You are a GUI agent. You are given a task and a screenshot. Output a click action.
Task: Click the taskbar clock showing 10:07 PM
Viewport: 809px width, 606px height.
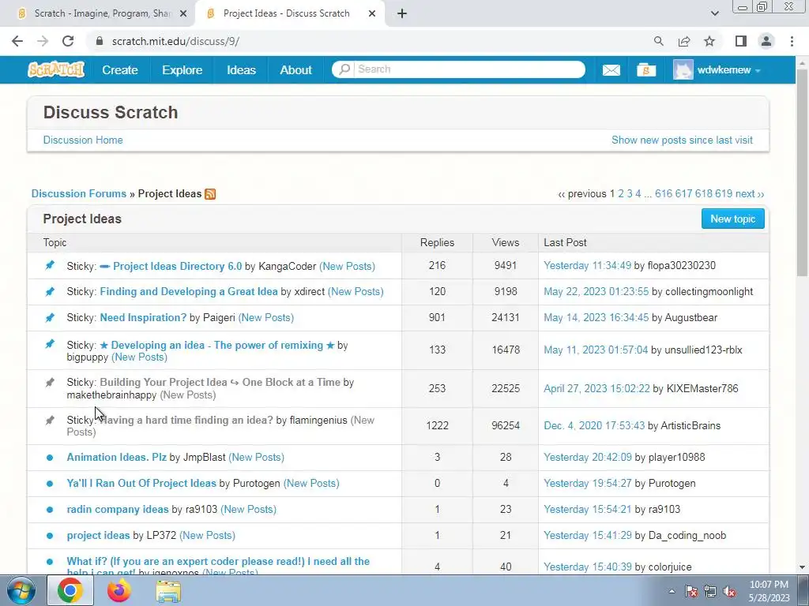pyautogui.click(x=769, y=591)
